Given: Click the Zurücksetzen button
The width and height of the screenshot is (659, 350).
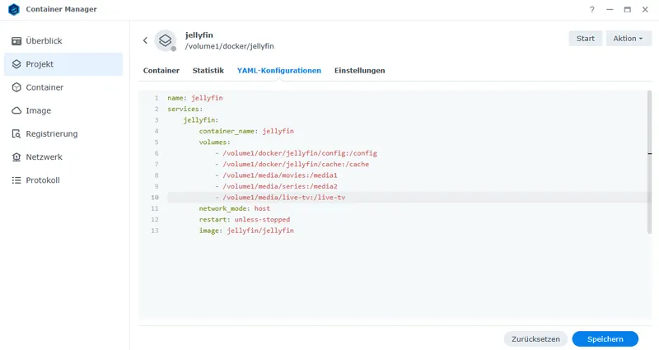Looking at the screenshot, I should [535, 339].
